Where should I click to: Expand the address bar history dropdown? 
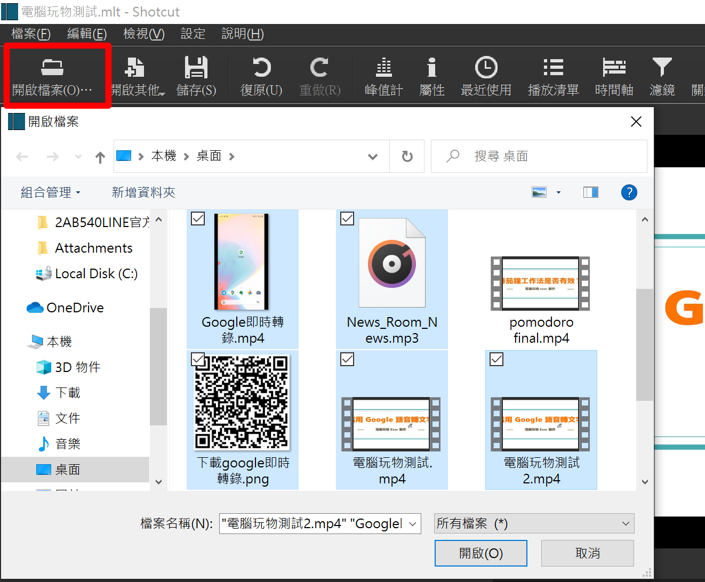point(373,157)
